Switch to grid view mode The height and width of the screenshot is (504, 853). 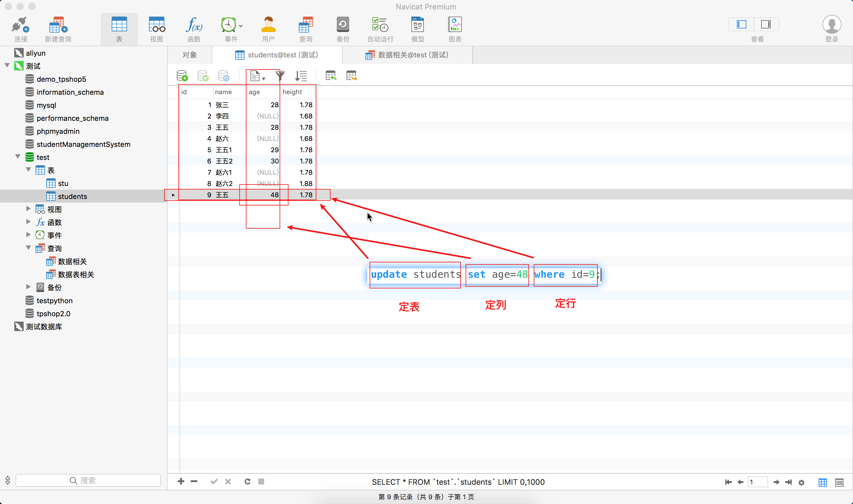point(822,482)
